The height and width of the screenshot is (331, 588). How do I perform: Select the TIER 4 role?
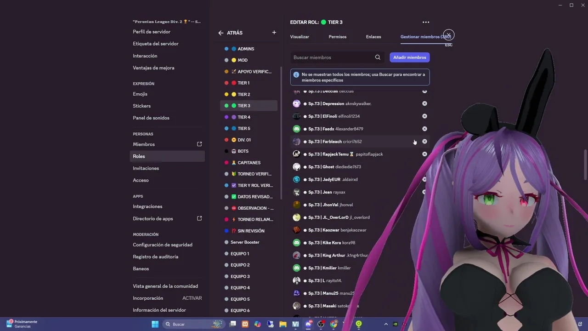249,117
